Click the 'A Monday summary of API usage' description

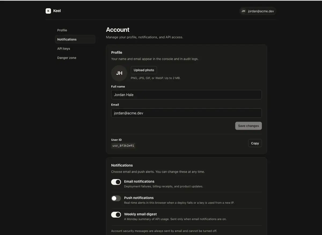[x=175, y=219]
